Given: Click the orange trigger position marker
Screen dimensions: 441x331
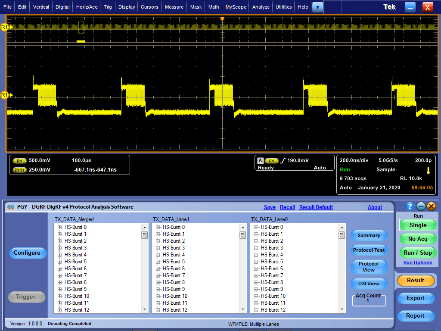Looking at the screenshot, I should [x=222, y=20].
